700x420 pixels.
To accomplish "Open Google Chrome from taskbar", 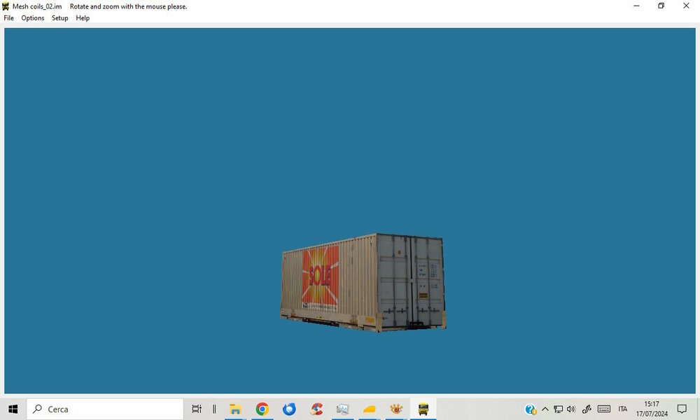I will pyautogui.click(x=262, y=409).
